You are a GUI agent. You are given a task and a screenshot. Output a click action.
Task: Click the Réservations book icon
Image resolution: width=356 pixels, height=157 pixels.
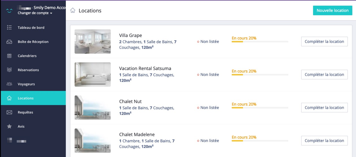pyautogui.click(x=9, y=70)
